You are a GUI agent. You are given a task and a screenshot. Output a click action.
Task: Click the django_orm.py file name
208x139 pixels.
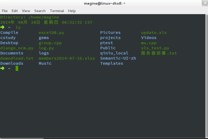(x=17, y=48)
